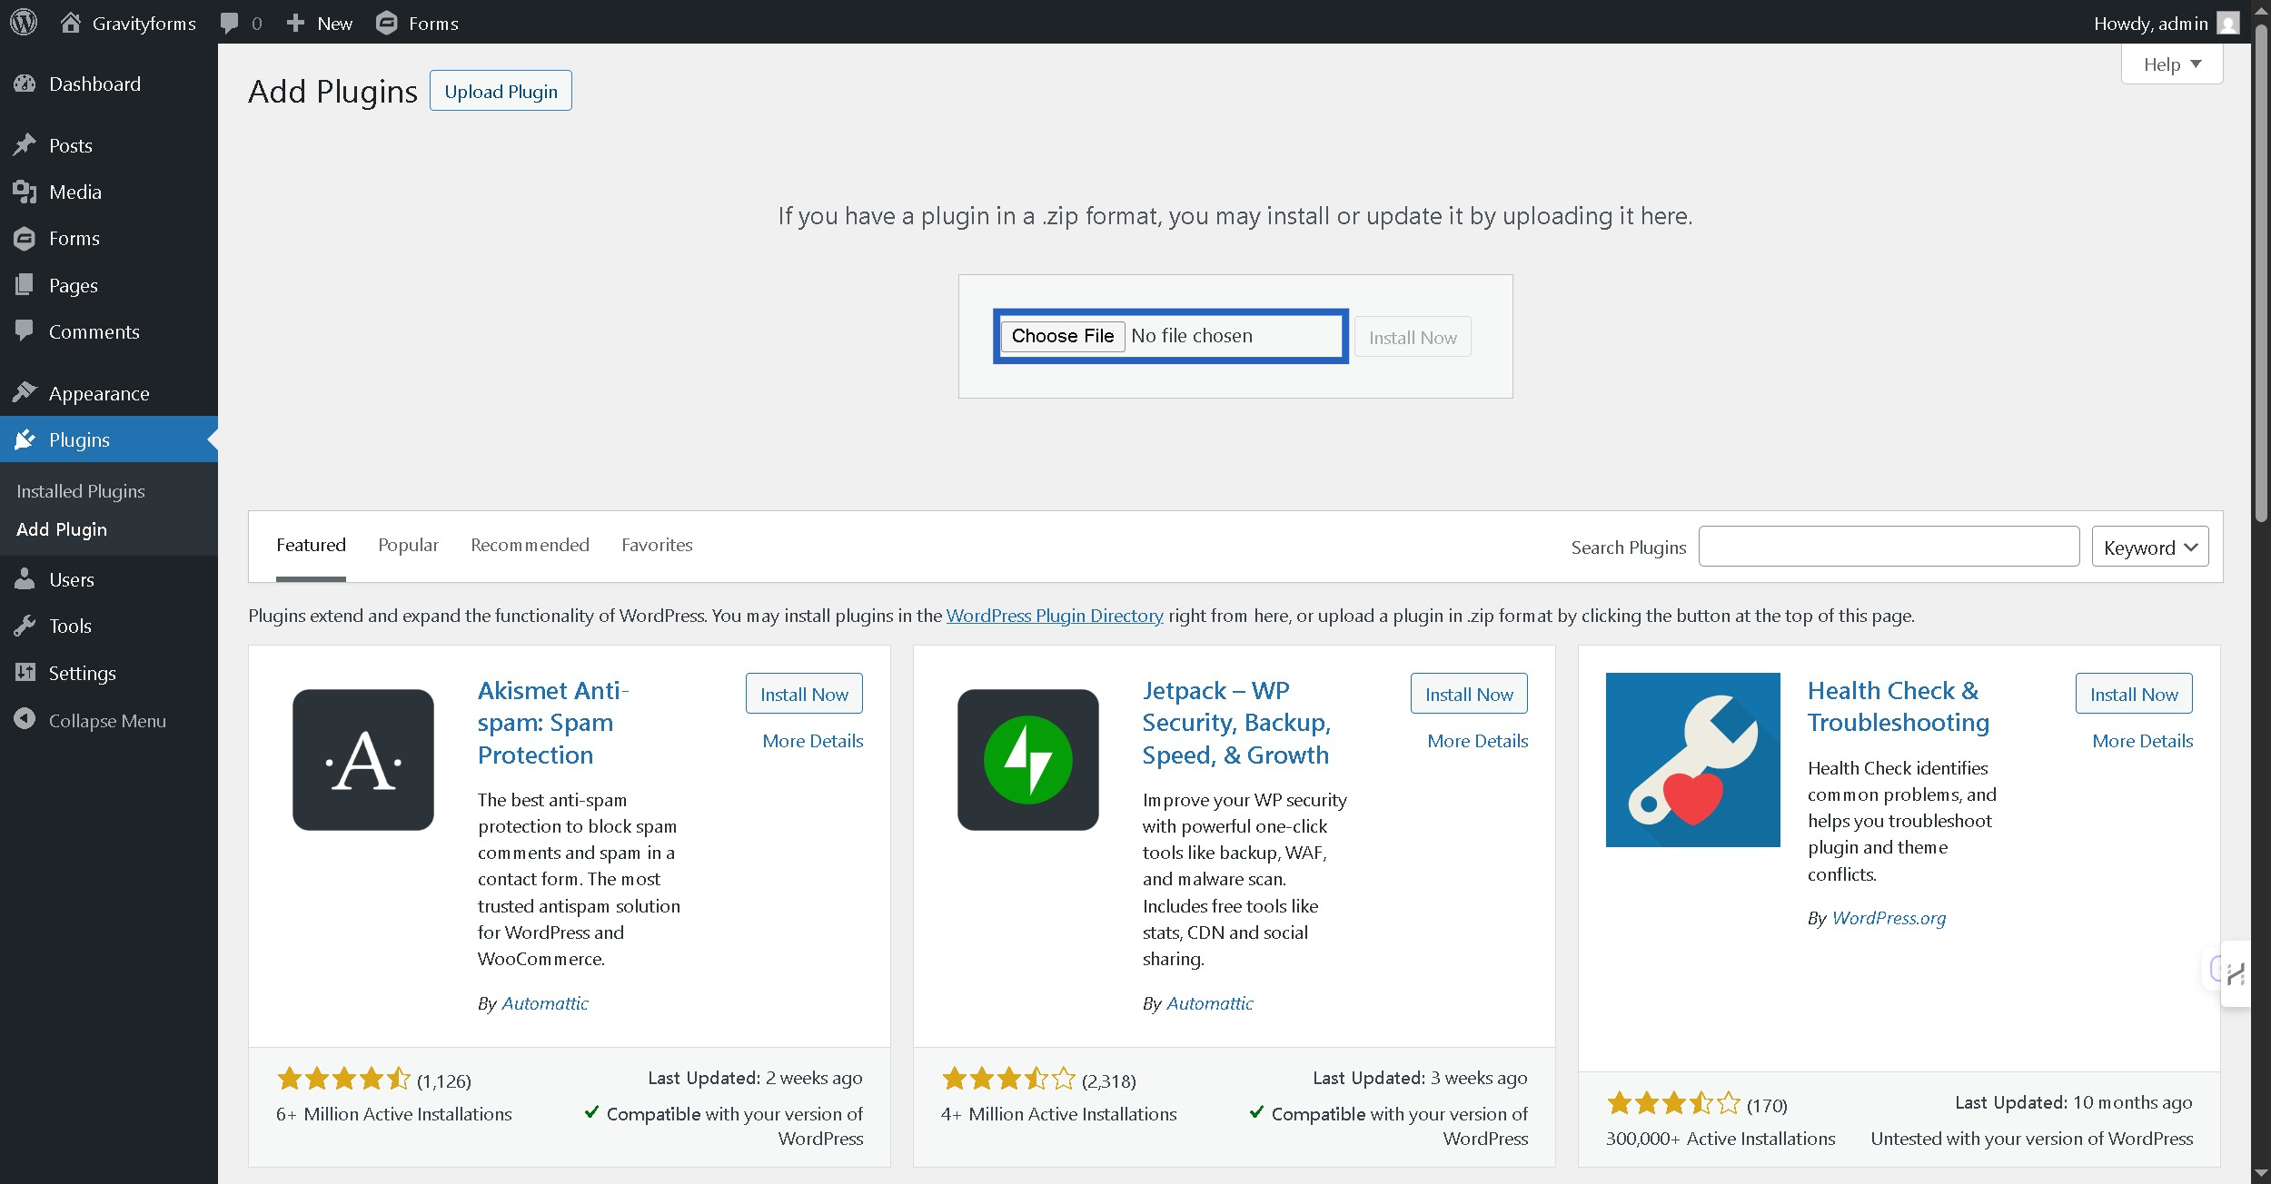
Task: Click the floating widget icon at right edge
Action: click(2234, 973)
